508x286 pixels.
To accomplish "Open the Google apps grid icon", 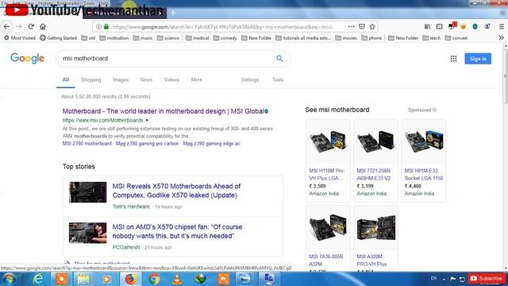I will [x=453, y=59].
